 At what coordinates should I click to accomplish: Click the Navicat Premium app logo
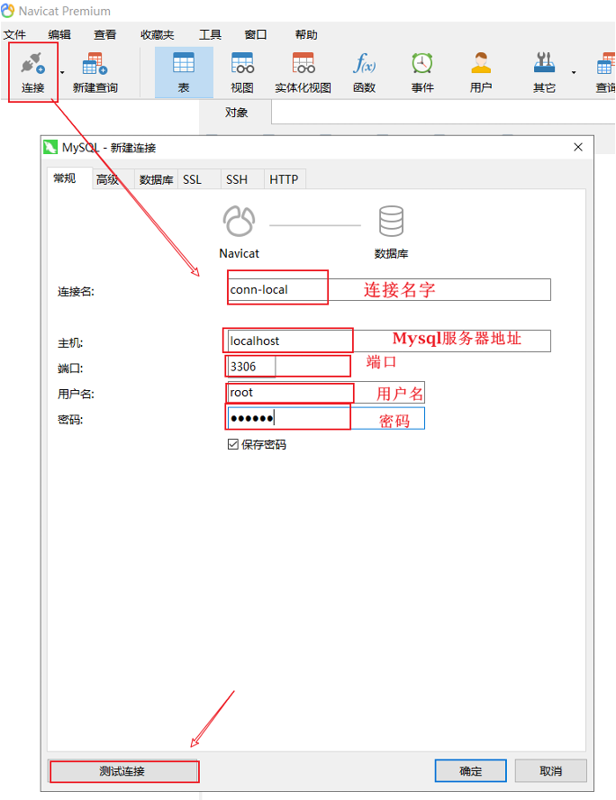coord(7,10)
